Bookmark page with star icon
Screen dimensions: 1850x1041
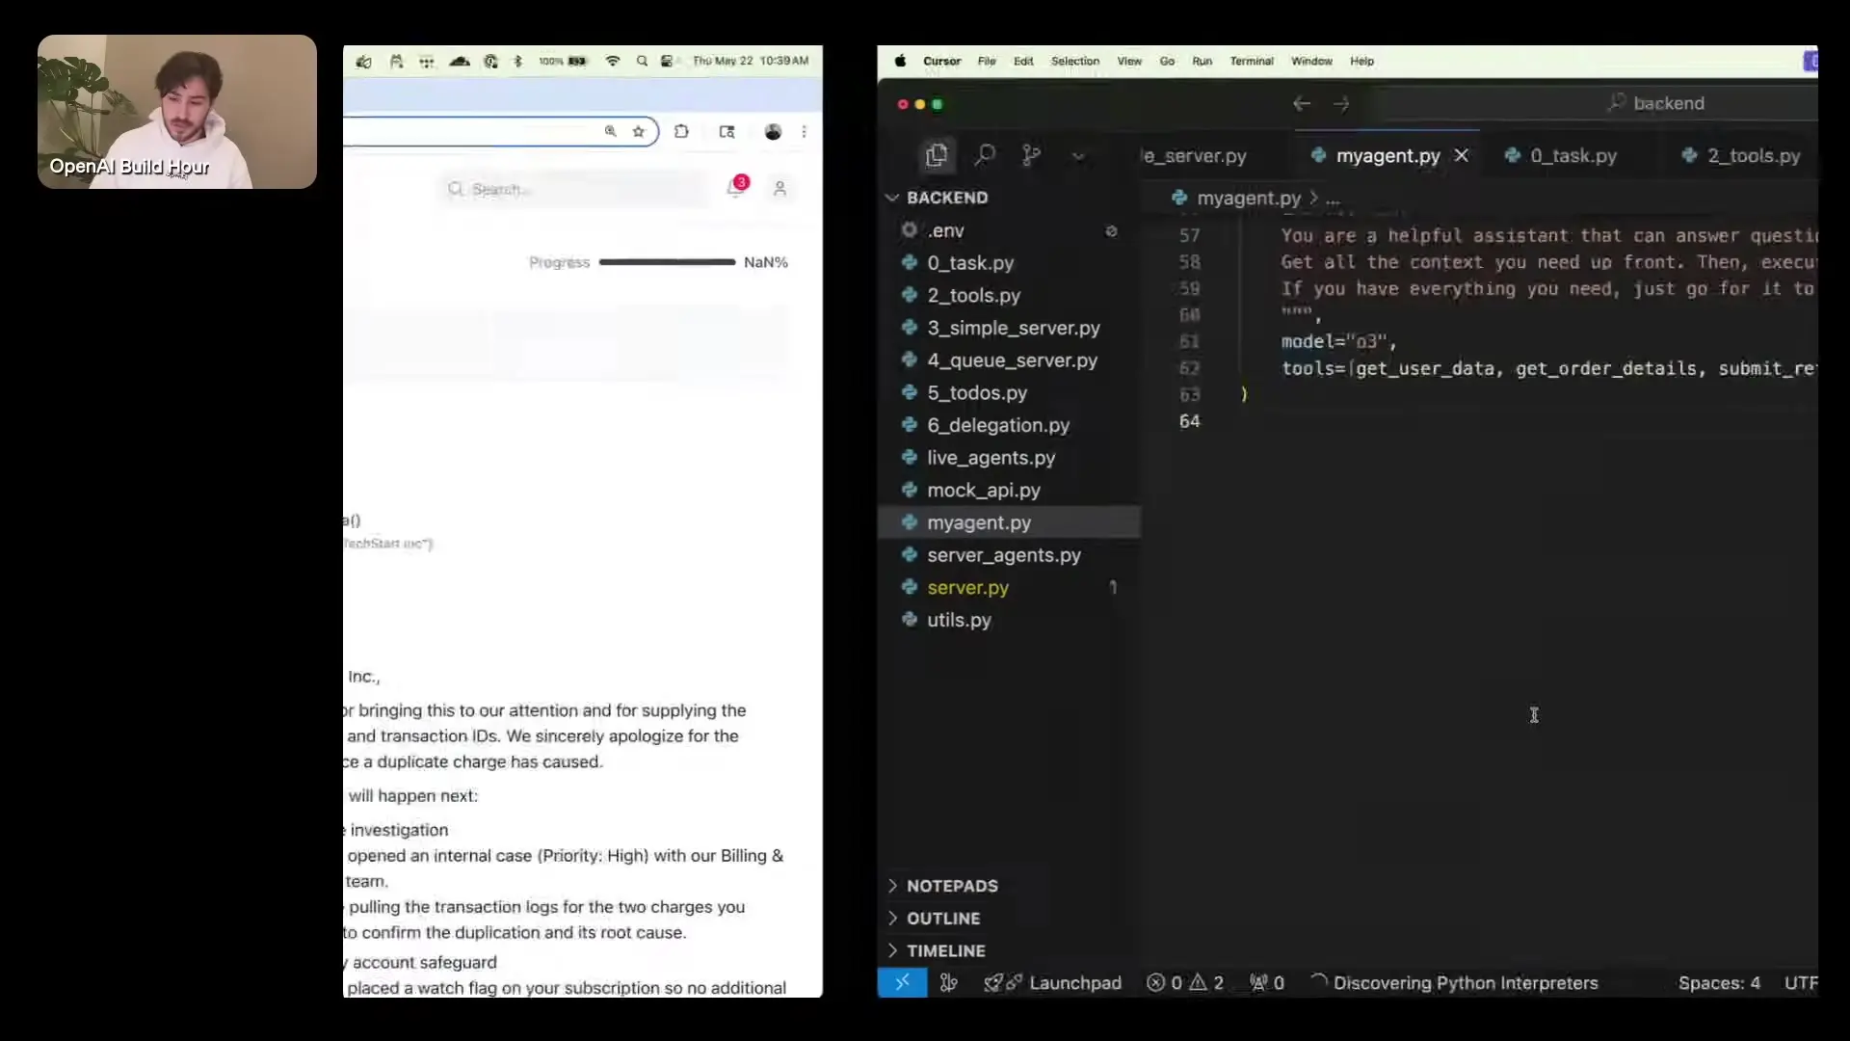tap(638, 132)
